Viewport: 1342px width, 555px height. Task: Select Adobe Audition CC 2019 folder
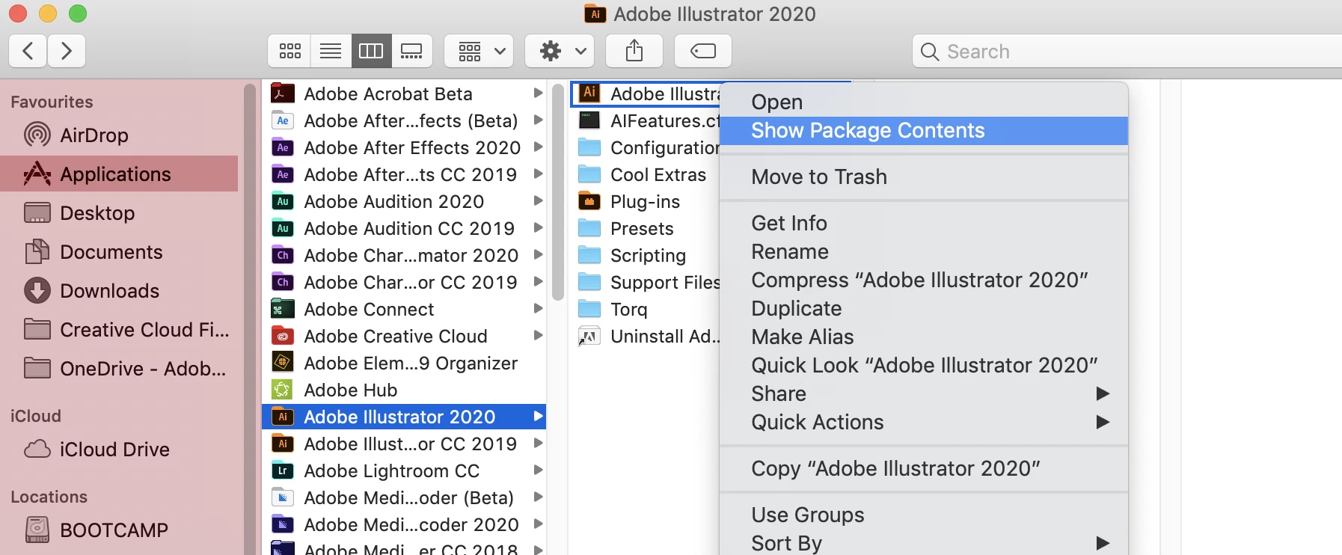[x=404, y=228]
